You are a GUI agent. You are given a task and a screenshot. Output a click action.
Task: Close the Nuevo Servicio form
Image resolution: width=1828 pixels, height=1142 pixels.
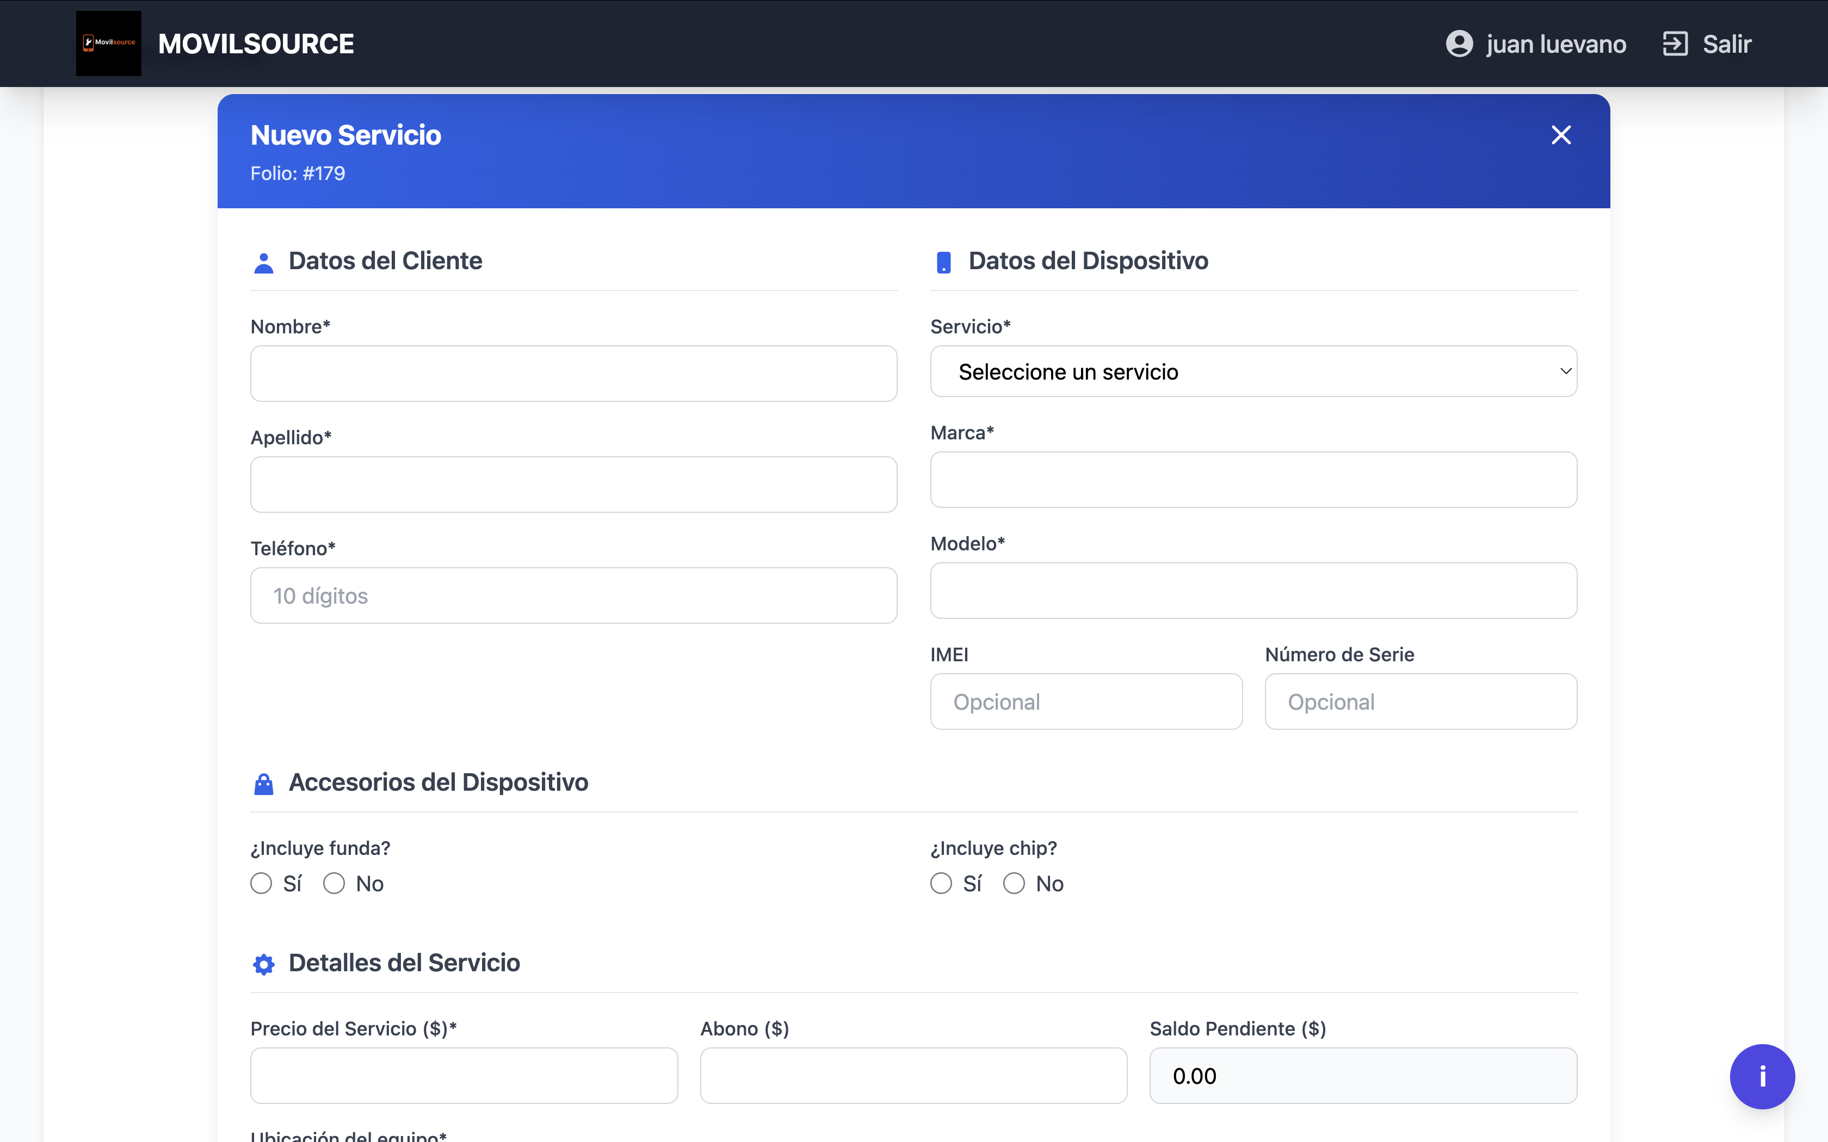(x=1560, y=134)
